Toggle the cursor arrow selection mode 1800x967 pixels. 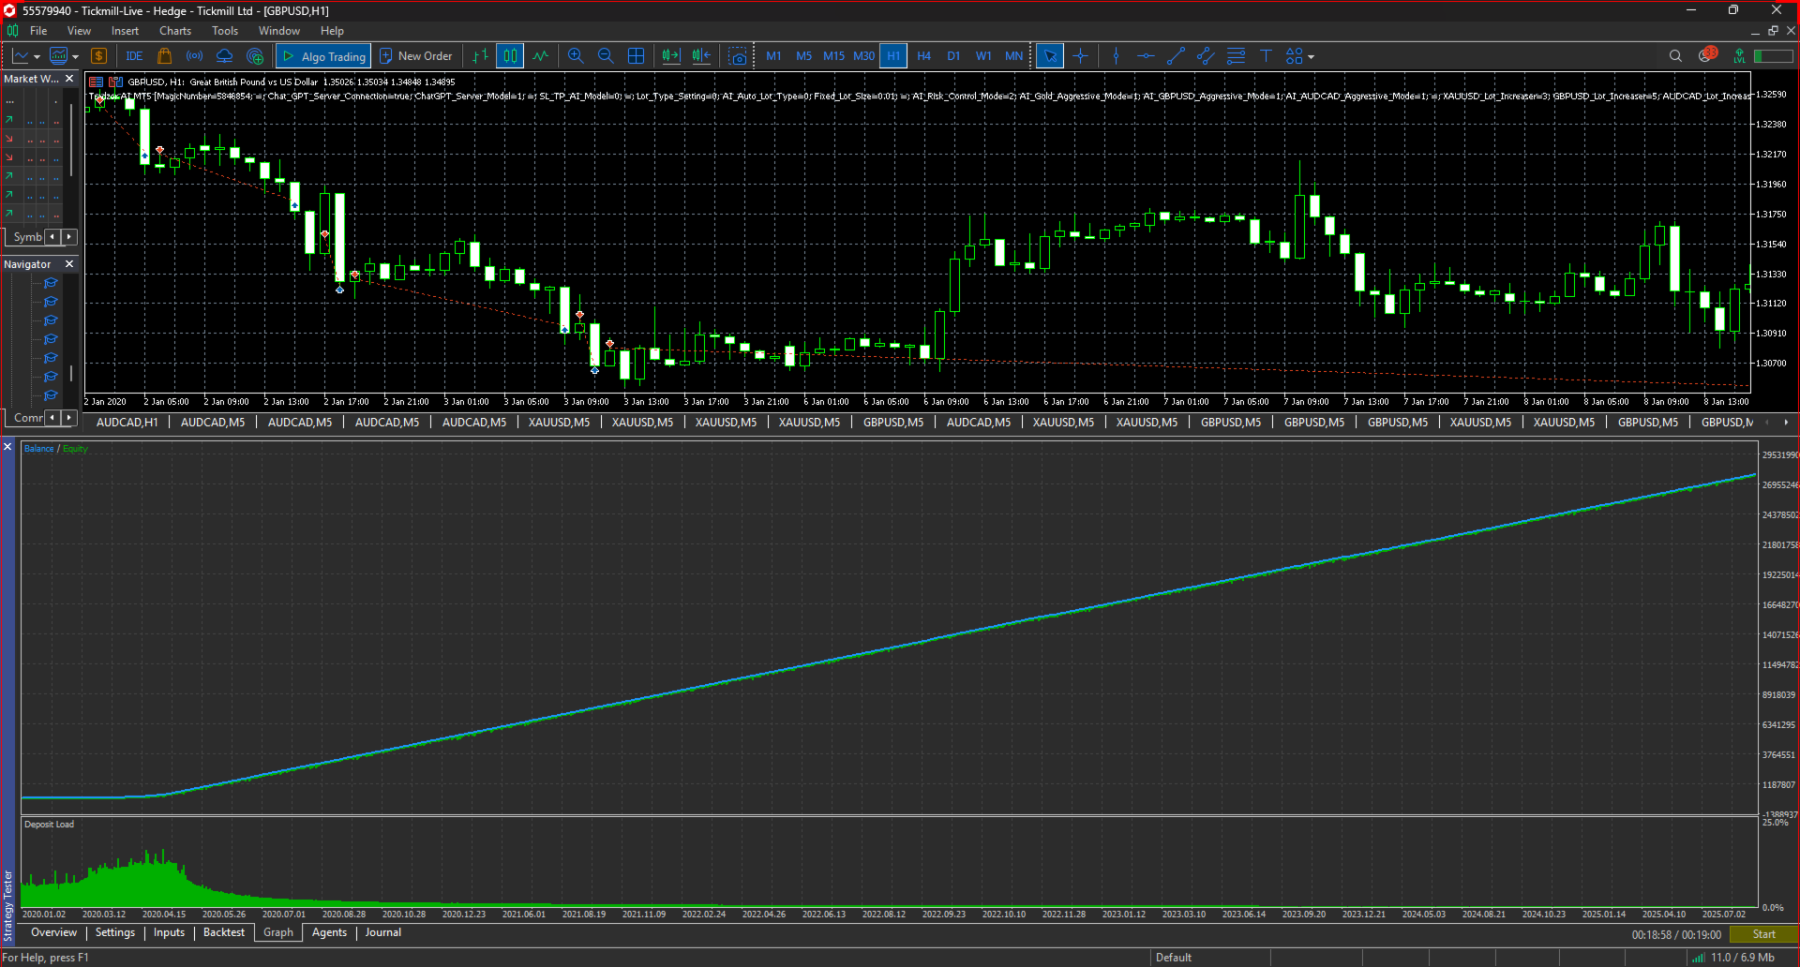click(1050, 56)
